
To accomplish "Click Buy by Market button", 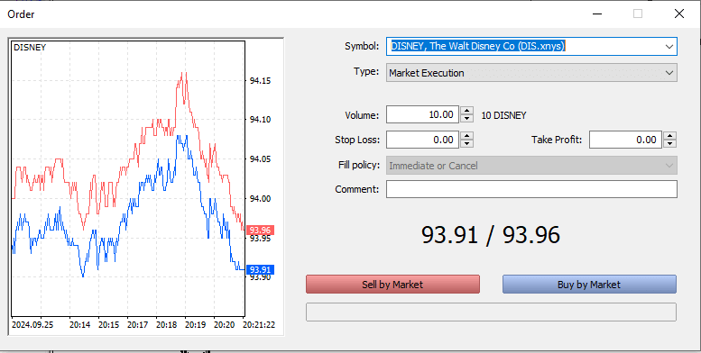I will pos(589,285).
